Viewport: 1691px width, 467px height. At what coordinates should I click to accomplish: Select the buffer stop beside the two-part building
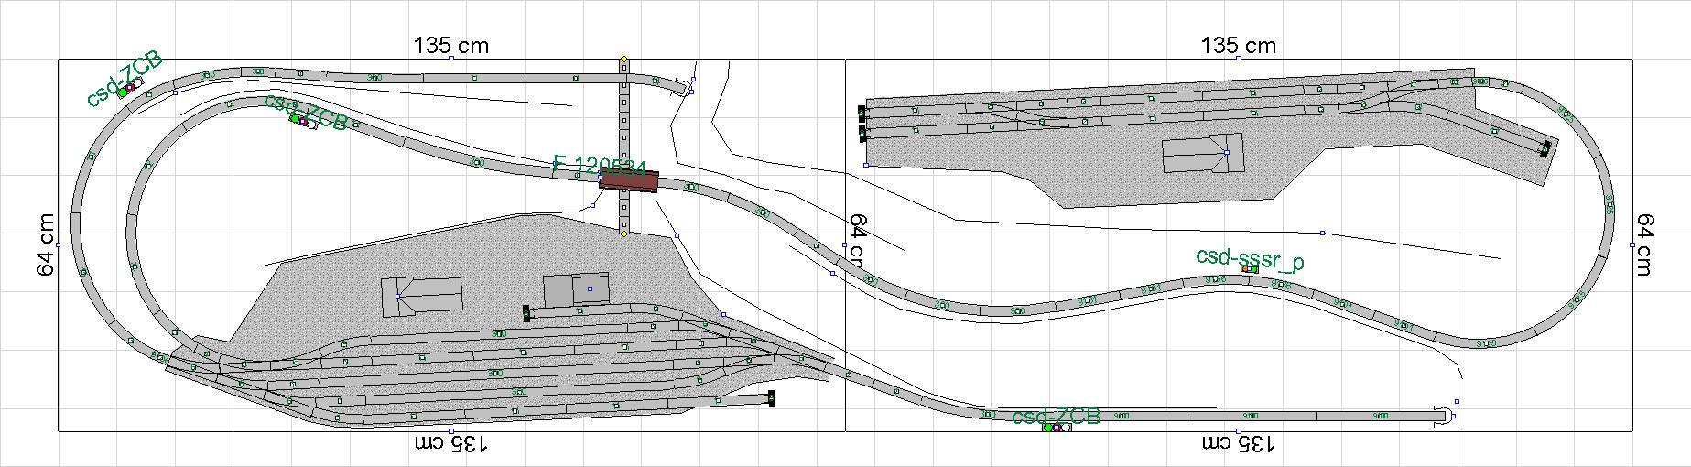(526, 313)
